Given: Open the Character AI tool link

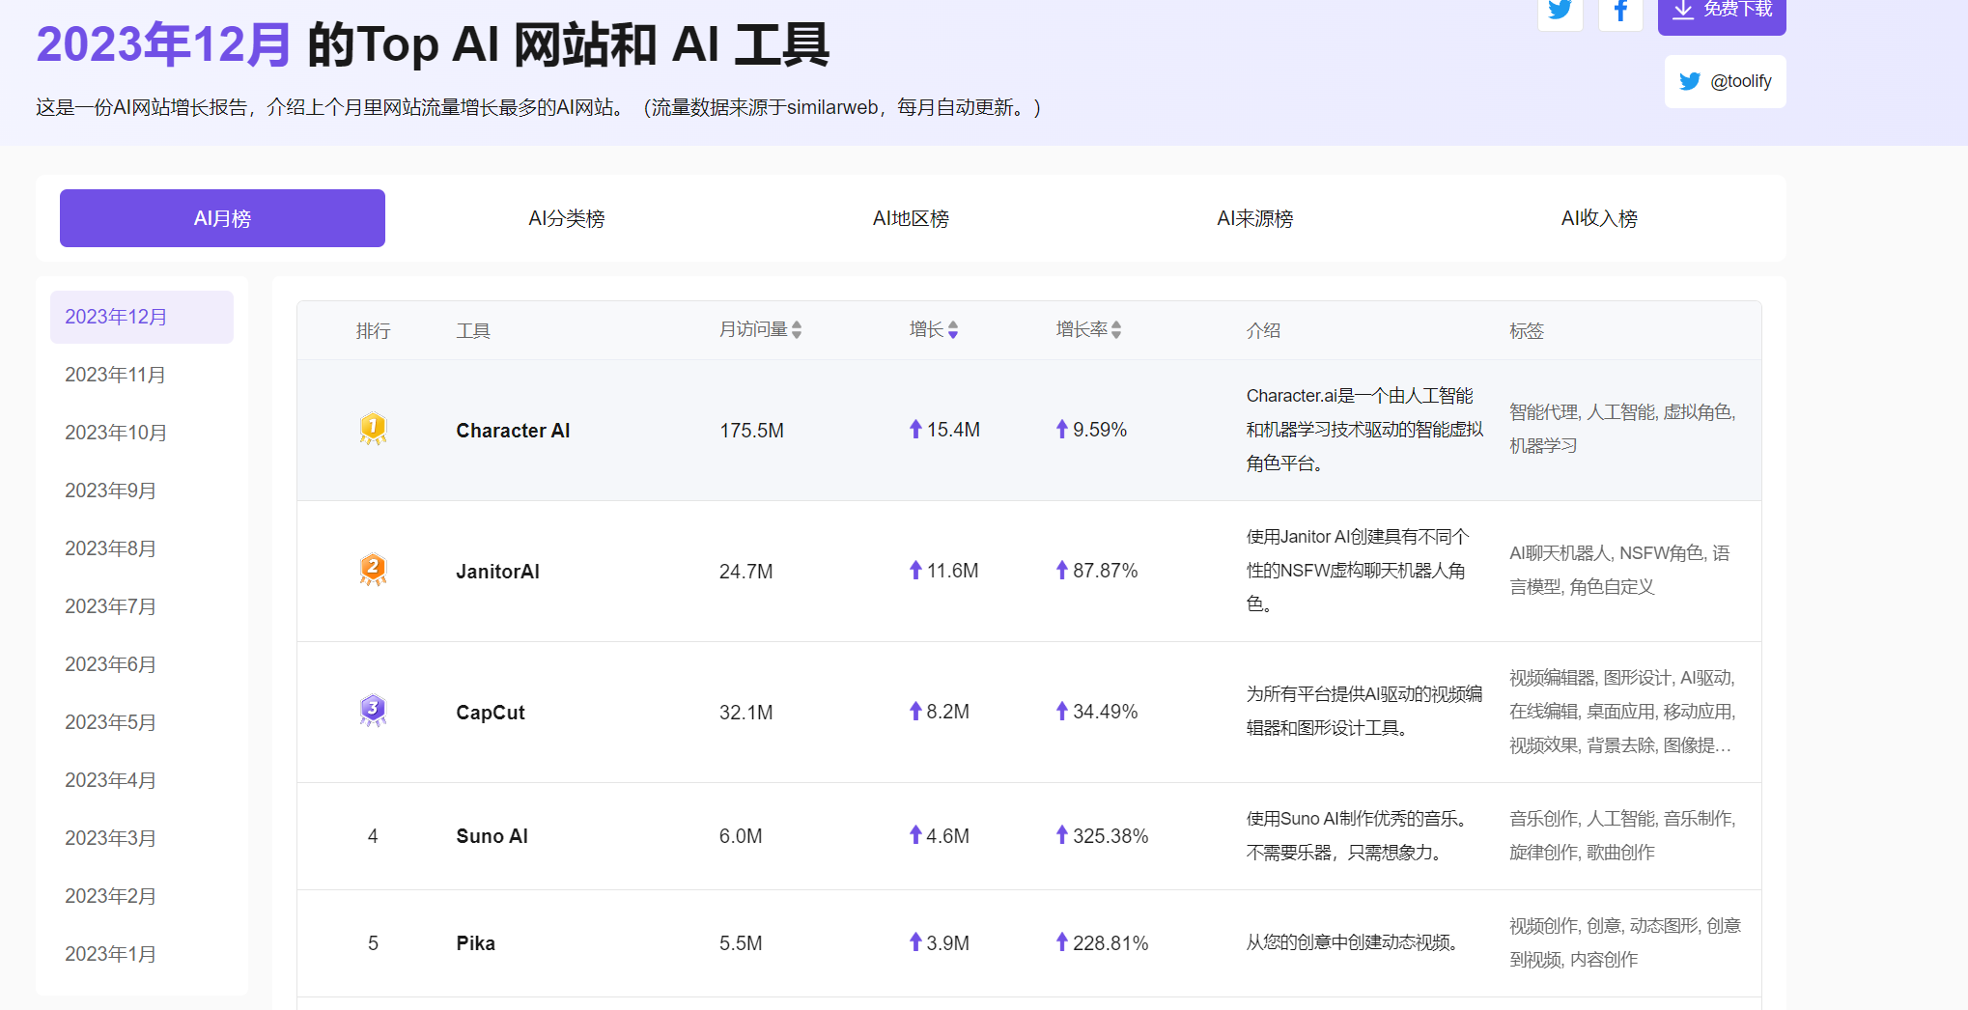Looking at the screenshot, I should click(x=513, y=431).
